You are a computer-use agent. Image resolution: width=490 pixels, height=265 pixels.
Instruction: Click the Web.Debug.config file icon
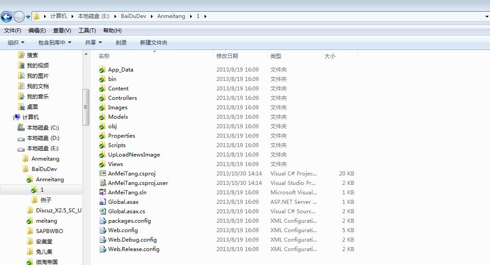(x=102, y=240)
